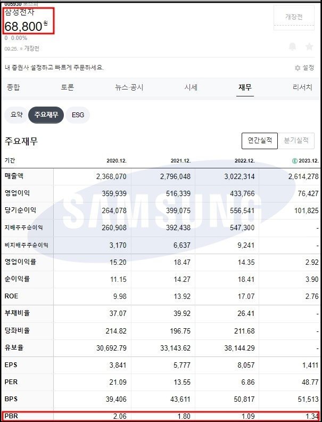Viewport: 322px width, 422px height.
Task: Click the 지배주주순이익 row label
Action: coord(23,228)
